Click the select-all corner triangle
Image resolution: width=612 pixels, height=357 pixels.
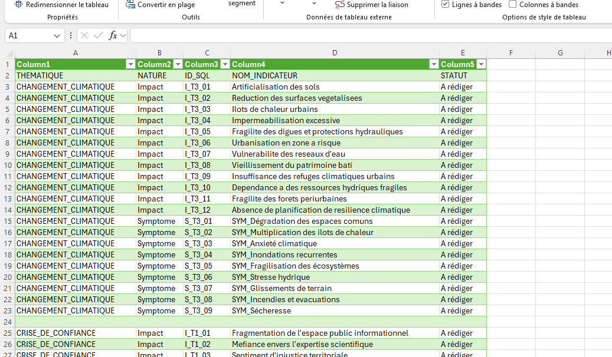tap(10, 53)
